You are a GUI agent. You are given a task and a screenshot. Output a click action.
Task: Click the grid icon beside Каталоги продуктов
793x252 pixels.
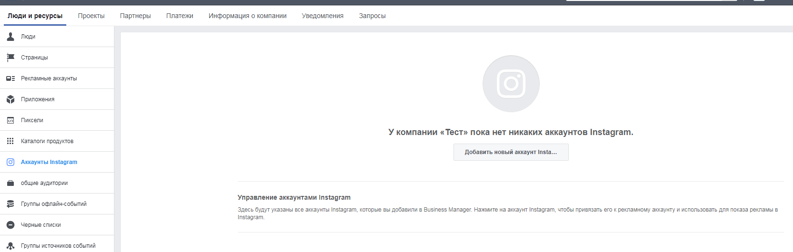[x=10, y=141]
